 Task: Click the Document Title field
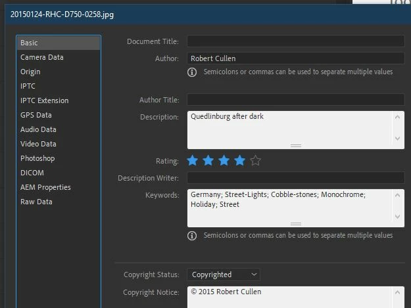pos(296,41)
